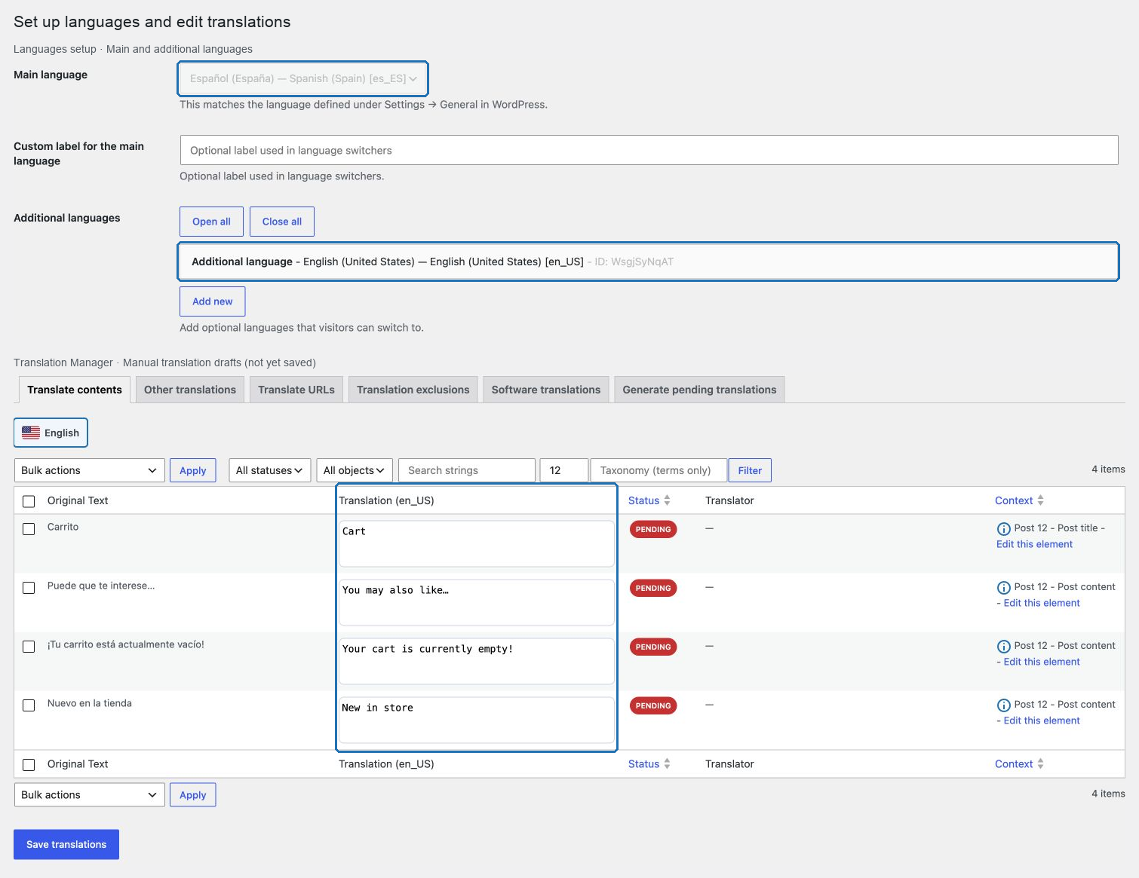Screen dimensions: 1139x878
Task: Check the box for Tu carrito está actualmente vacío
Action: pos(29,647)
